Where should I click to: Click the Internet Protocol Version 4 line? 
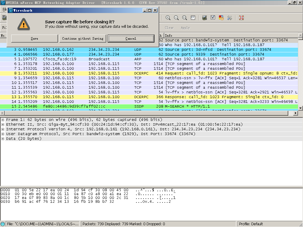(x=123, y=129)
